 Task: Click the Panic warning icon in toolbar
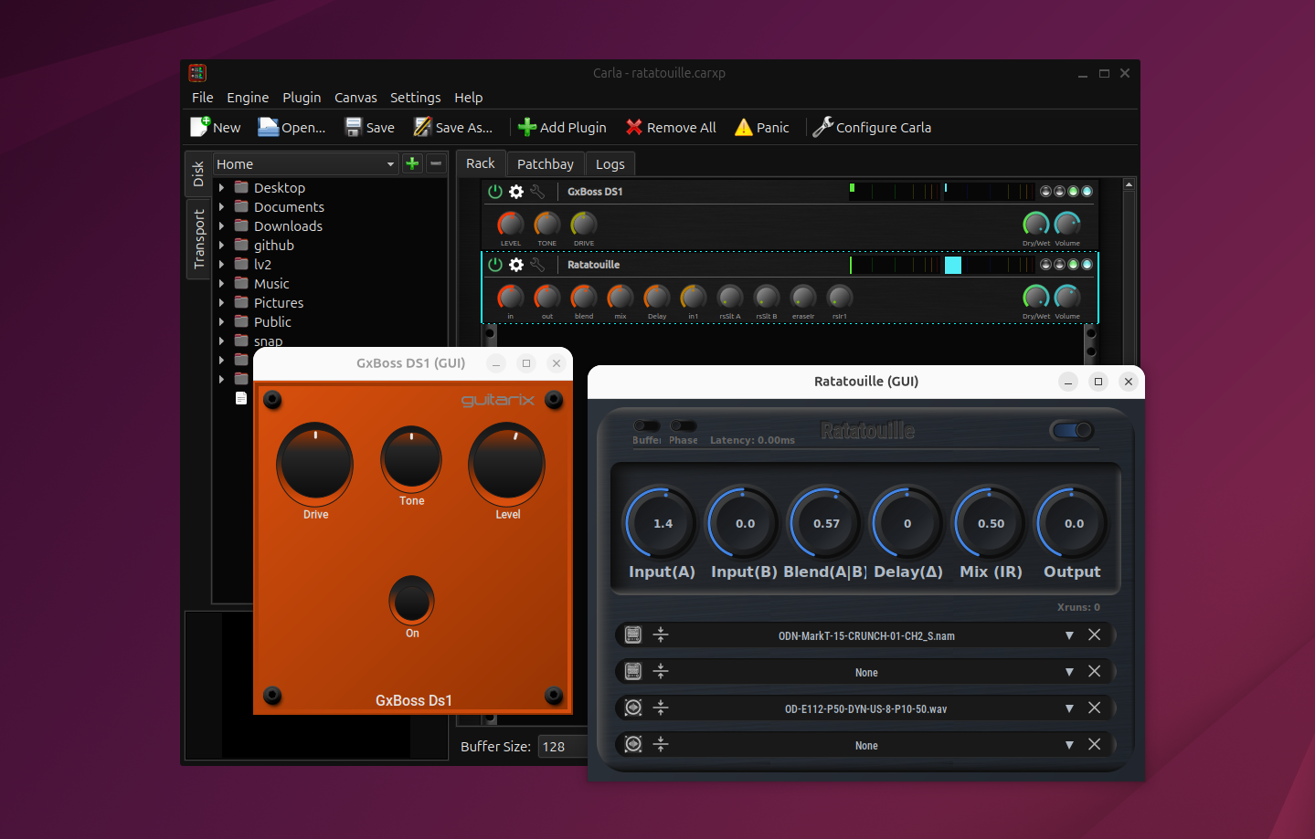pos(744,128)
